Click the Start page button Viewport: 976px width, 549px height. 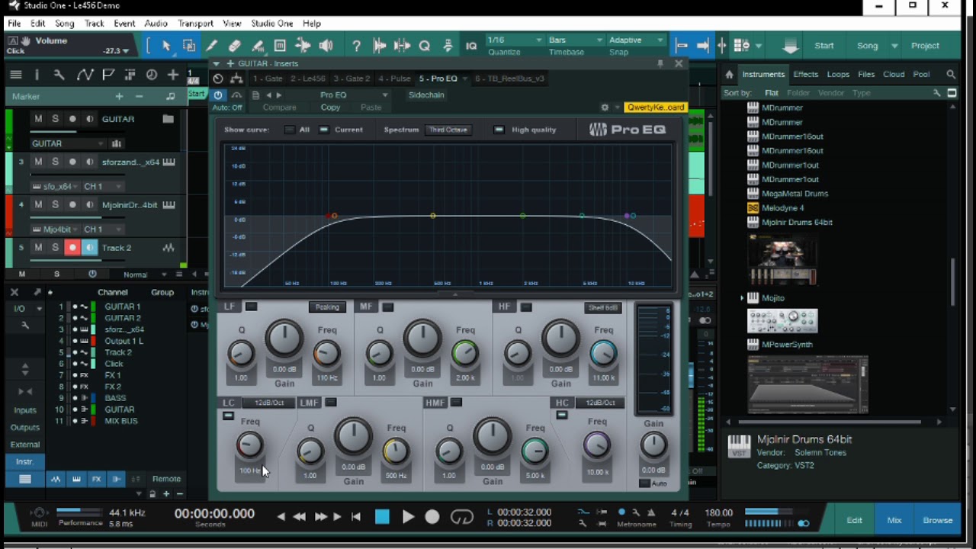[824, 46]
